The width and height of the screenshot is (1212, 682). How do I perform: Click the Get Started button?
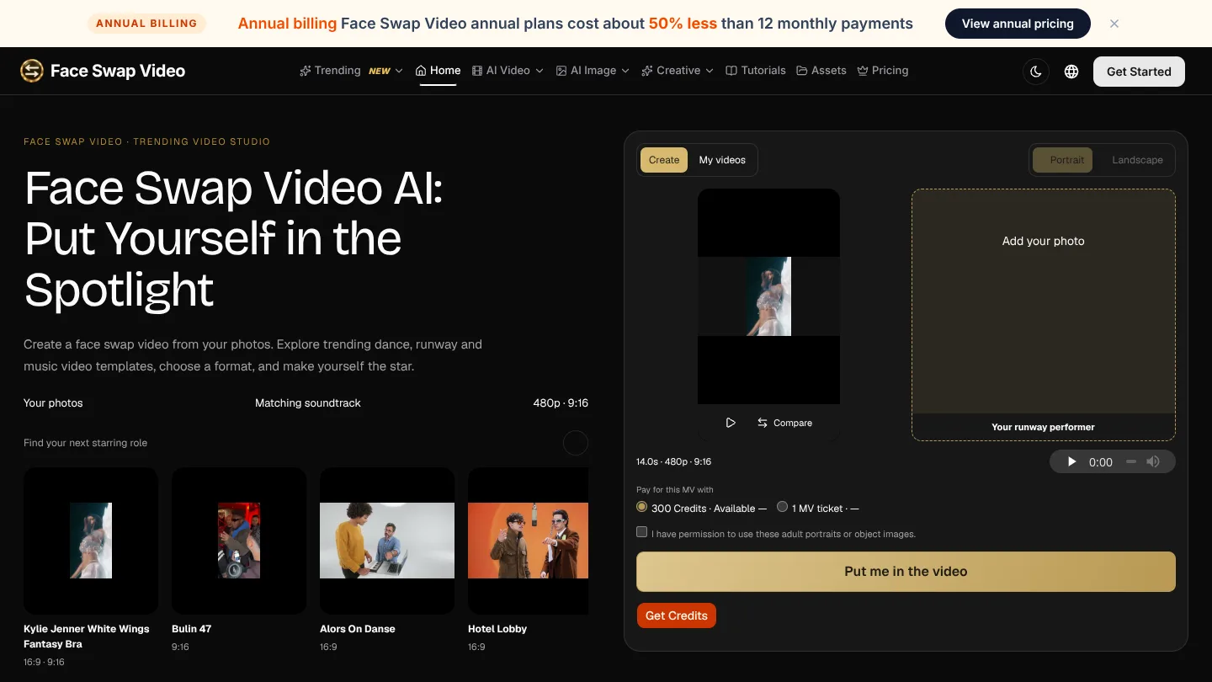pyautogui.click(x=1139, y=72)
